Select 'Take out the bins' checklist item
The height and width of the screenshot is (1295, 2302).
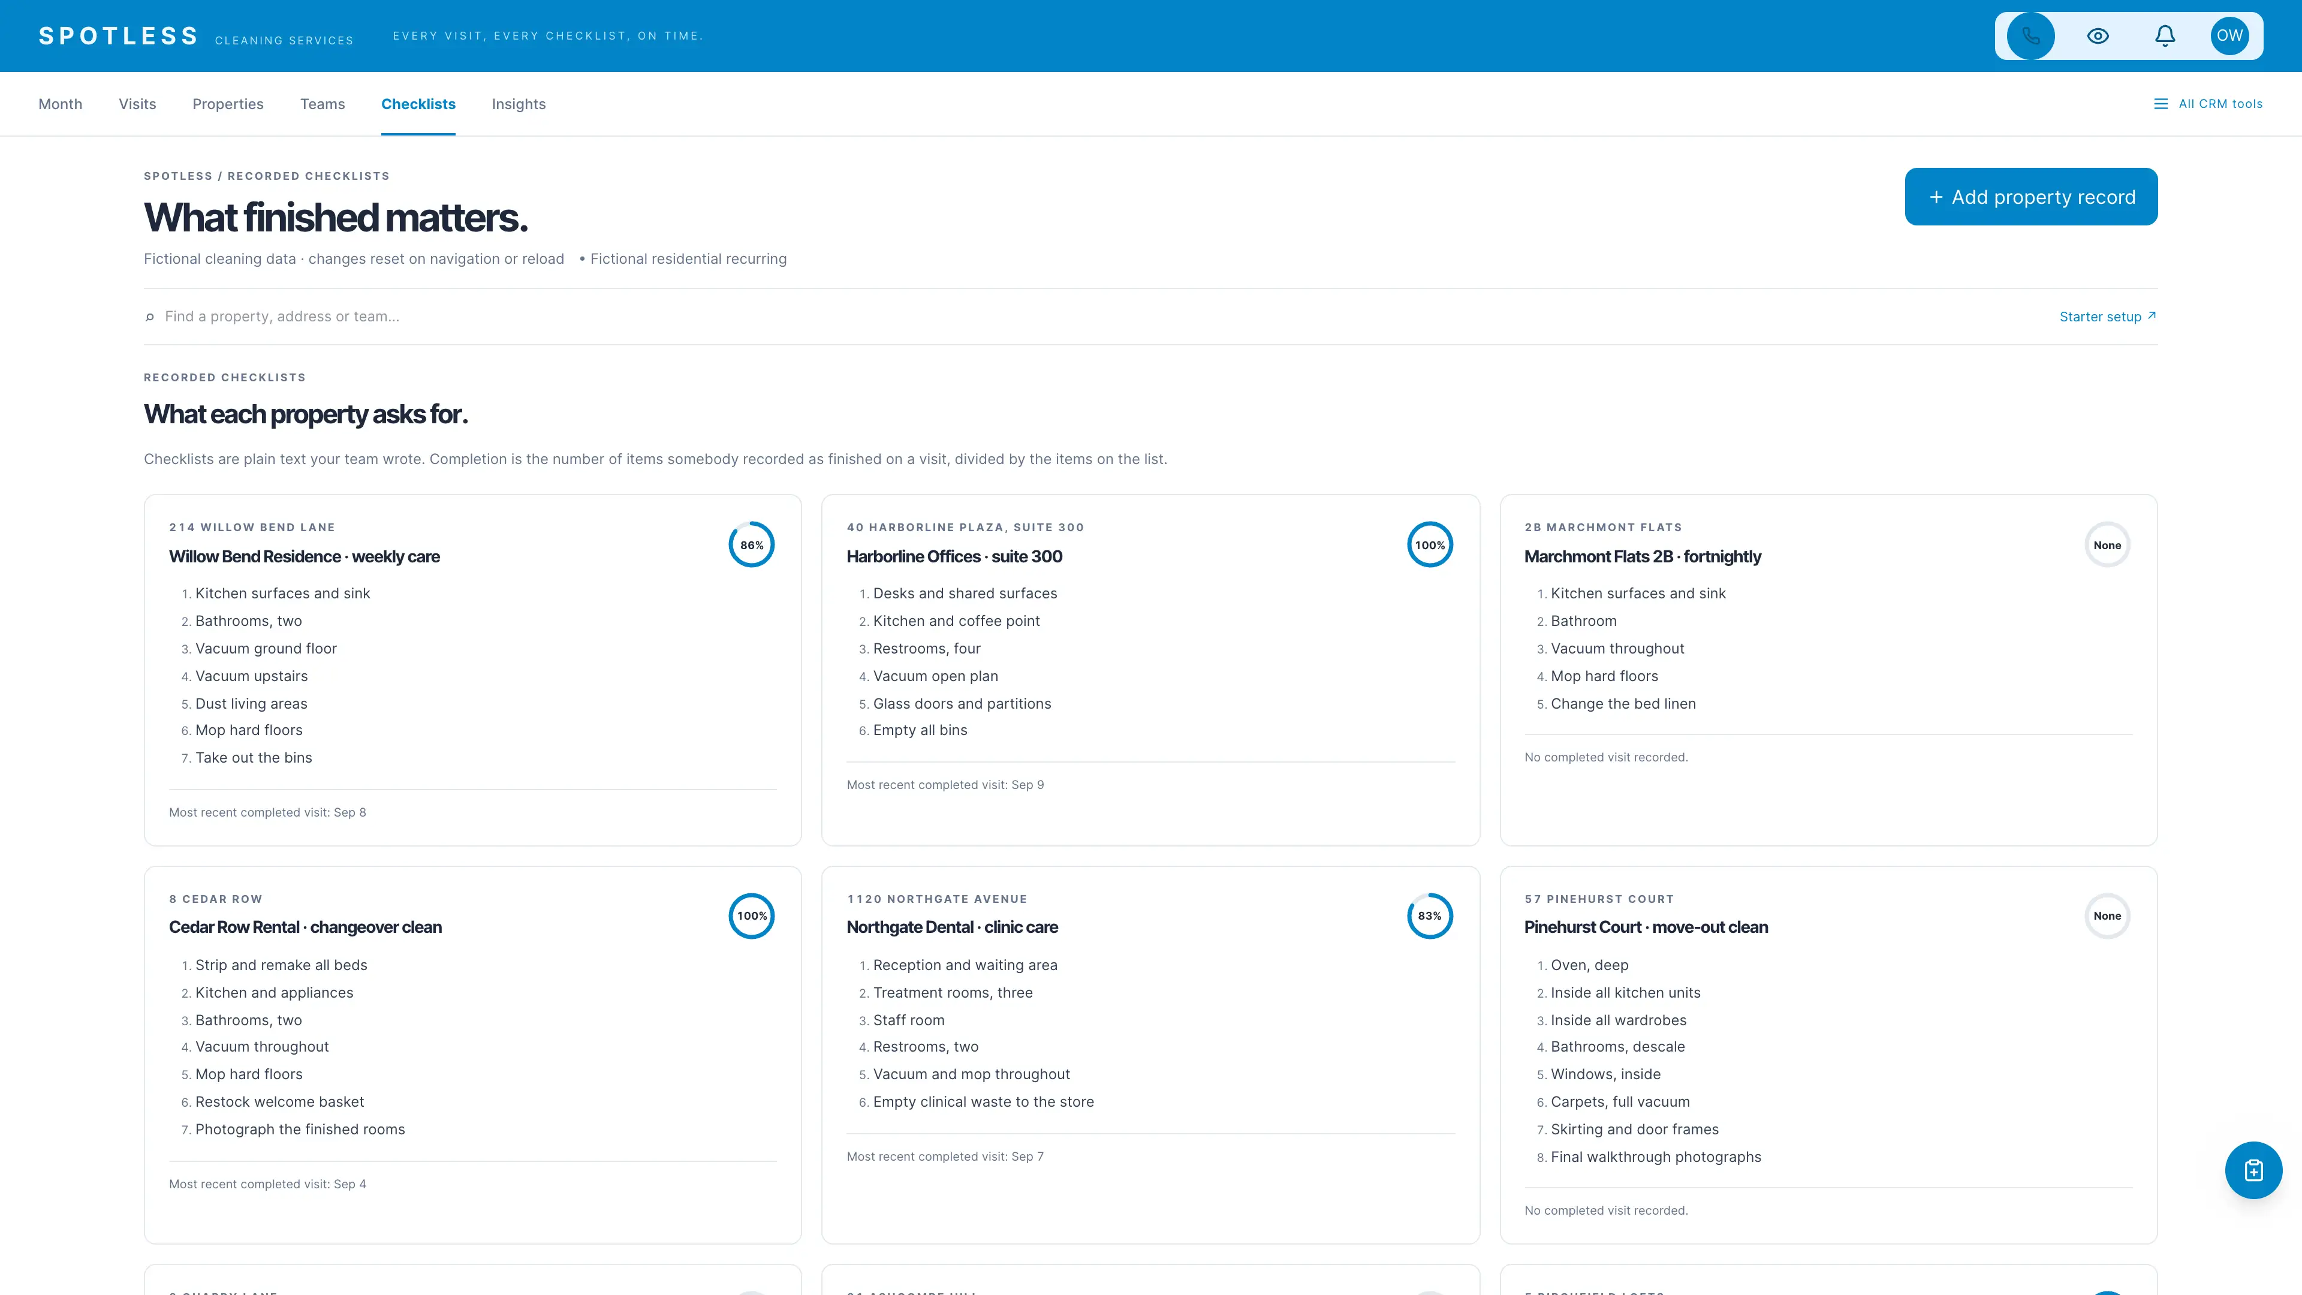253,758
